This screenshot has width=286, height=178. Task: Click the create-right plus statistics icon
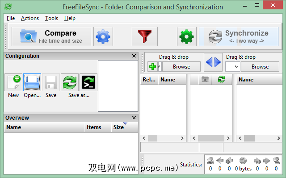tap(257, 161)
